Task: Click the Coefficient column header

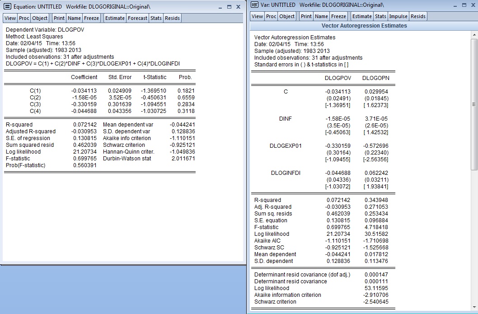Action: [84, 77]
